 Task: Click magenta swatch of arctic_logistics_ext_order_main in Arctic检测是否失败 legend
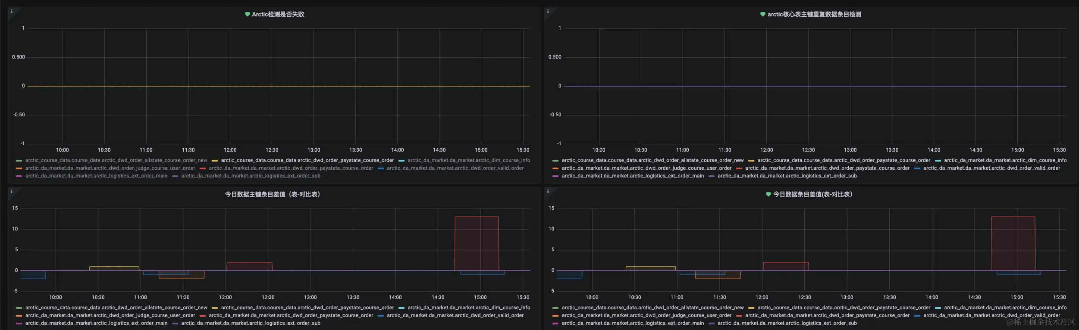tap(19, 176)
